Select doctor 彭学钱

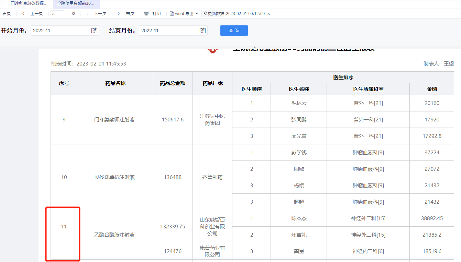click(299, 153)
